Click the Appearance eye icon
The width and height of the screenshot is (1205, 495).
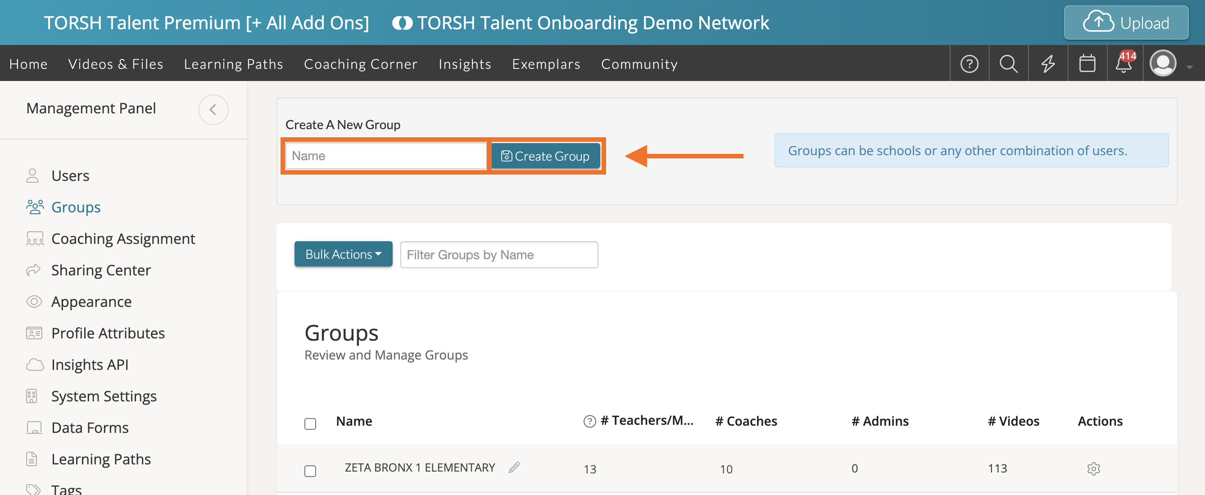point(34,301)
